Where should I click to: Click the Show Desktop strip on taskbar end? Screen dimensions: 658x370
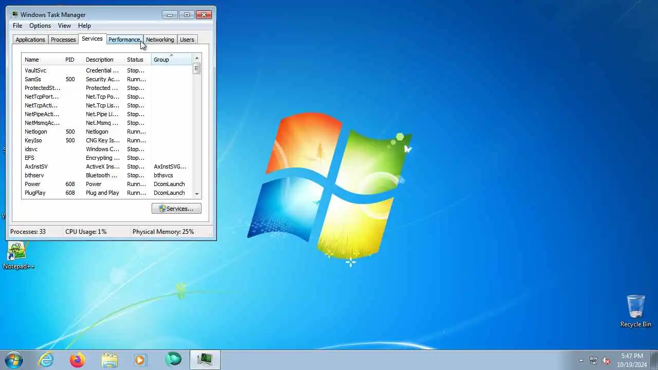654,360
